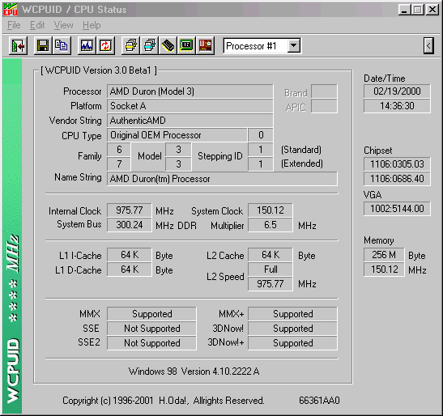Click the Extended Family value 7
443x416 pixels.
coord(119,164)
